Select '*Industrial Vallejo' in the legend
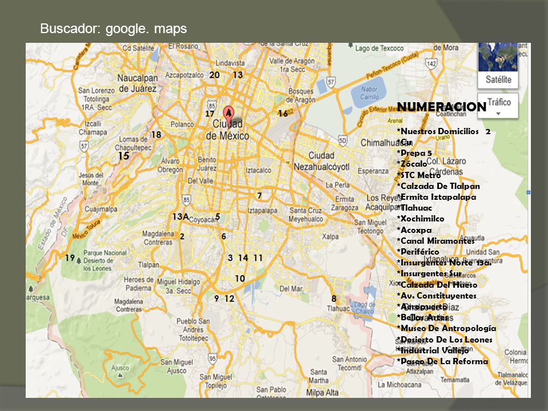The image size is (548, 411). pos(433,350)
